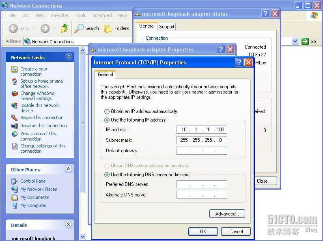Open Rename this connection link
This screenshot has height=241, width=323.
click(43, 126)
